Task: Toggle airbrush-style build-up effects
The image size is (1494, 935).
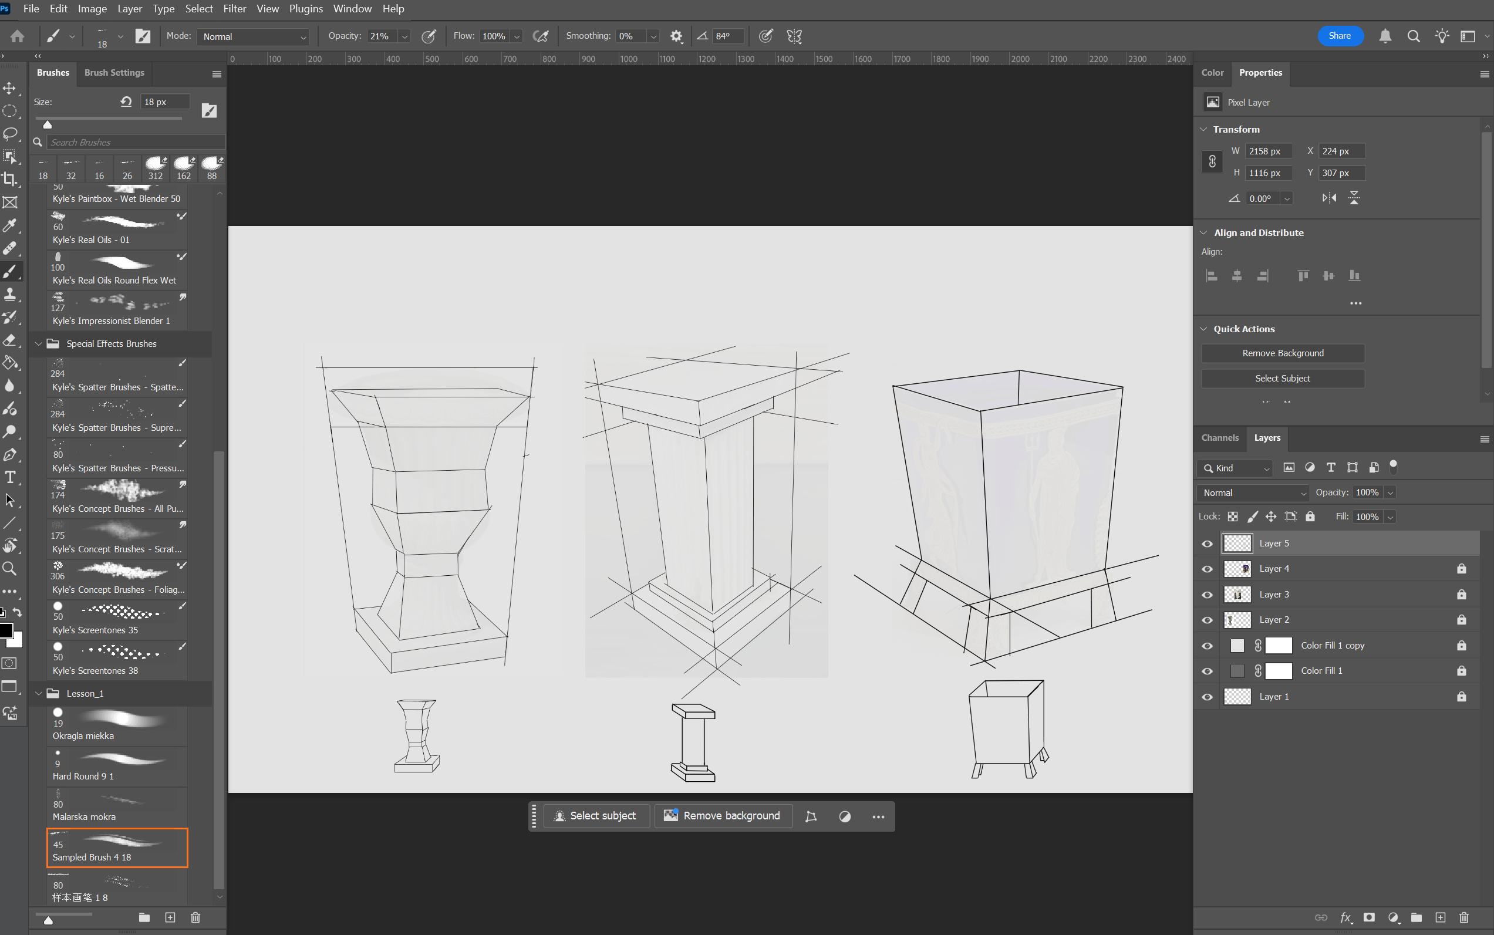Action: tap(541, 36)
